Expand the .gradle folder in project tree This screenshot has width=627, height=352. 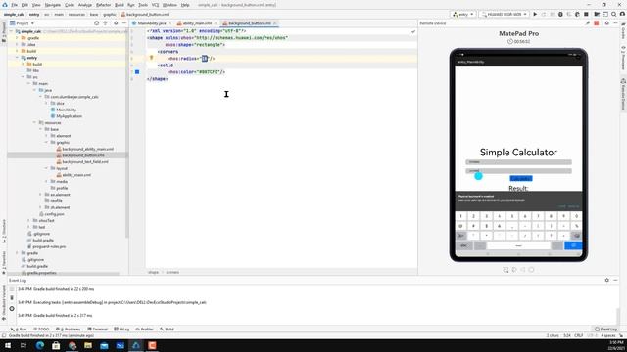(18, 38)
